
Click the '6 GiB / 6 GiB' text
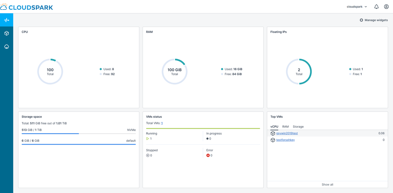point(30,140)
